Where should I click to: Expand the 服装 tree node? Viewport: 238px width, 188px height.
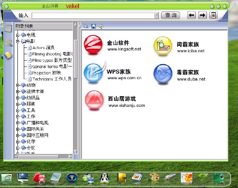[x=18, y=104]
